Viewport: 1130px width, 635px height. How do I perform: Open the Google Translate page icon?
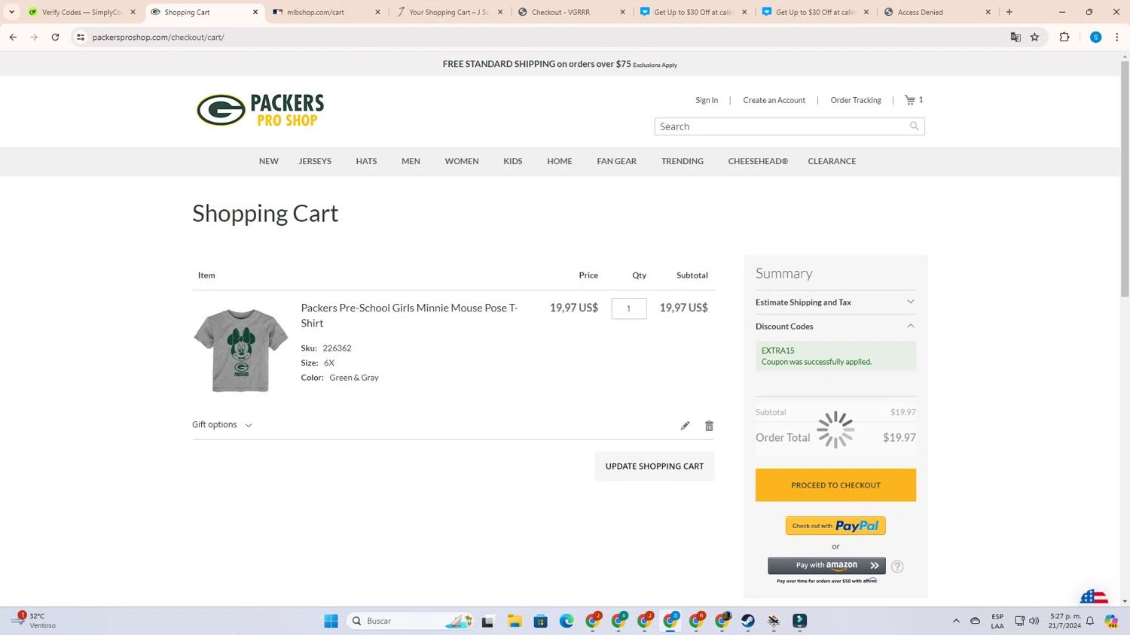pos(1015,37)
